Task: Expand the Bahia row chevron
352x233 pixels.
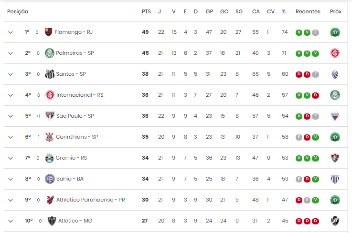Action: click(x=11, y=179)
